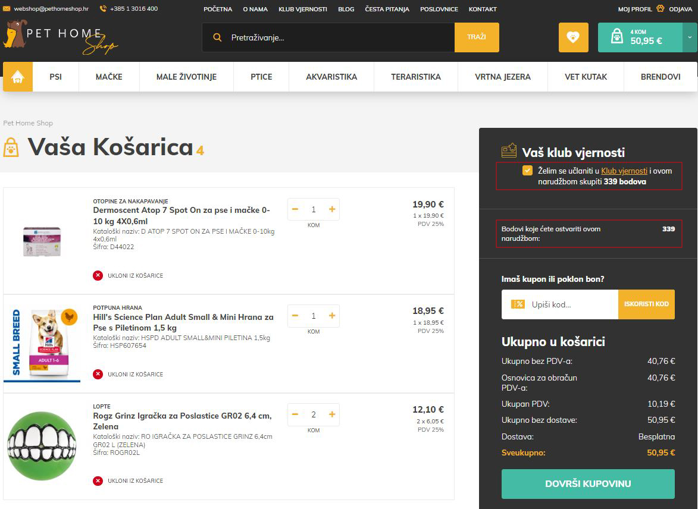This screenshot has width=698, height=509.
Task: Go to POČETNA in top menu
Action: pyautogui.click(x=218, y=9)
